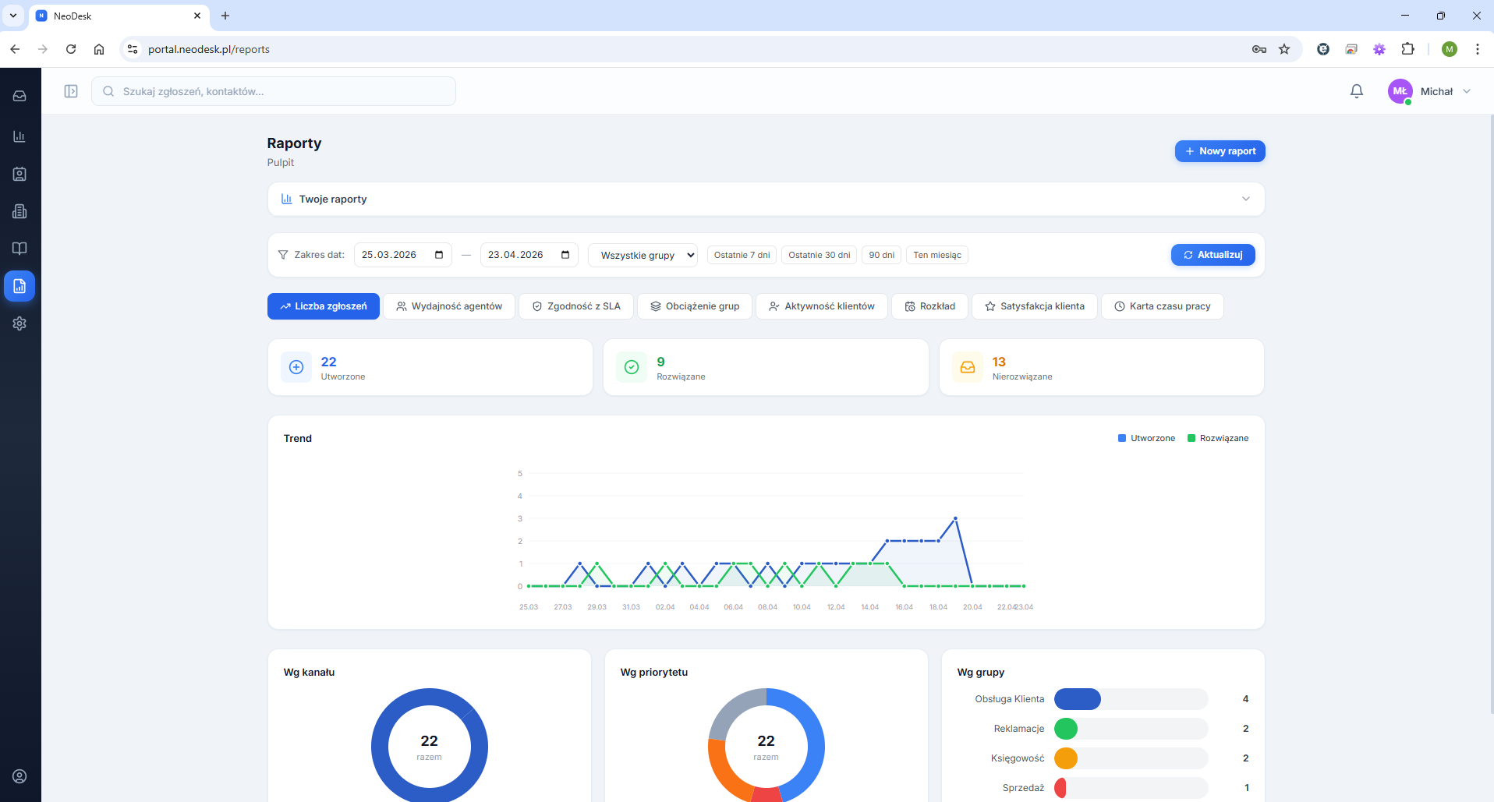This screenshot has width=1494, height=802.
Task: Open the settings gear in sidebar
Action: [19, 323]
